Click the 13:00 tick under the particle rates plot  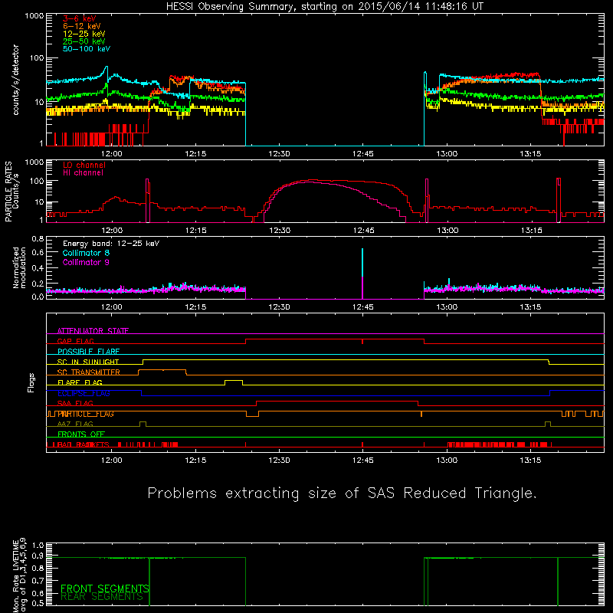[447, 231]
